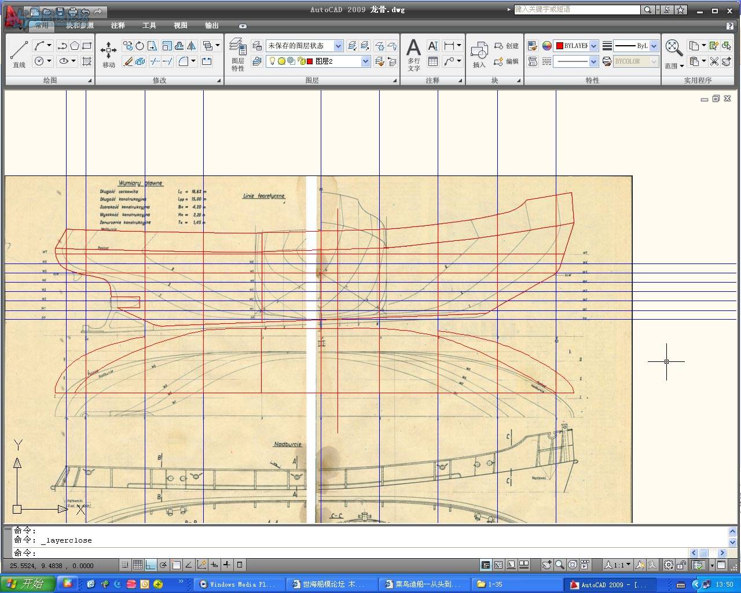
Task: Open 图层特性 layer properties manager
Action: coord(237,54)
